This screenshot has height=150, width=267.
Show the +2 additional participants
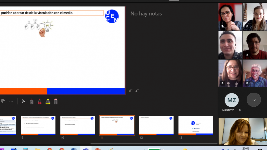pyautogui.click(x=254, y=100)
